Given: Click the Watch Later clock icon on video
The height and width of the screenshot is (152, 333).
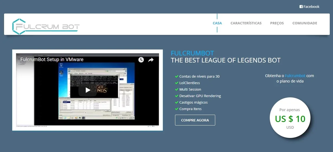Looking at the screenshot, I should coord(141,60).
